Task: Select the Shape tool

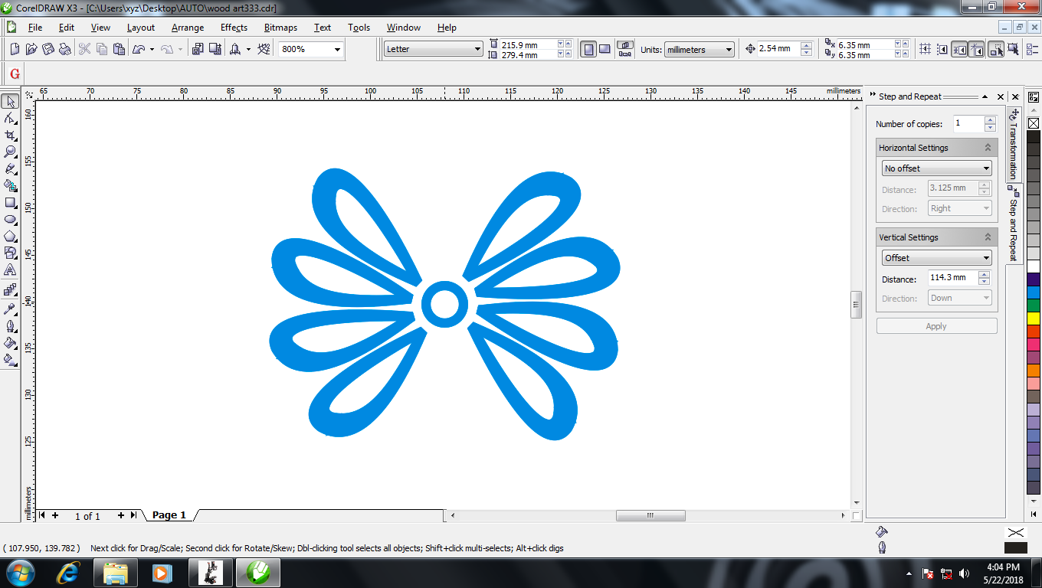Action: [x=10, y=118]
